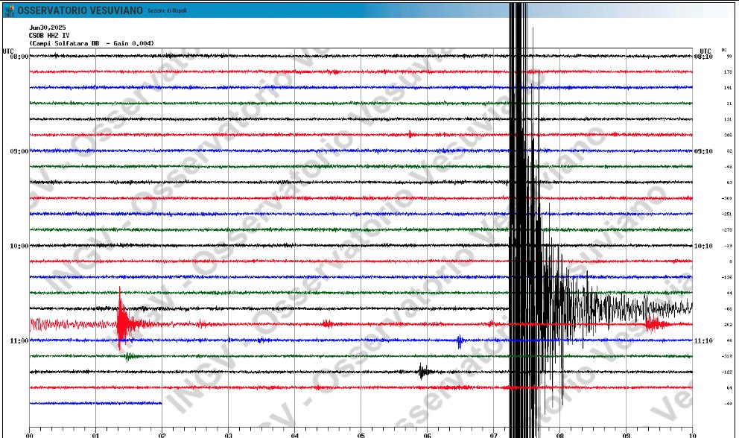Click the left "UTC" axis label

pyautogui.click(x=8, y=51)
